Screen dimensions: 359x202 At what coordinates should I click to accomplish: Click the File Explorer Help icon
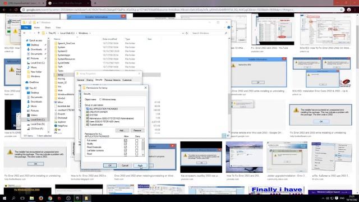pos(228,27)
